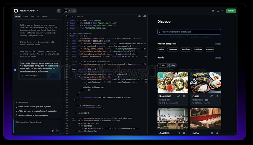Select the Assets tab
This screenshot has height=145, width=253.
(44, 16)
